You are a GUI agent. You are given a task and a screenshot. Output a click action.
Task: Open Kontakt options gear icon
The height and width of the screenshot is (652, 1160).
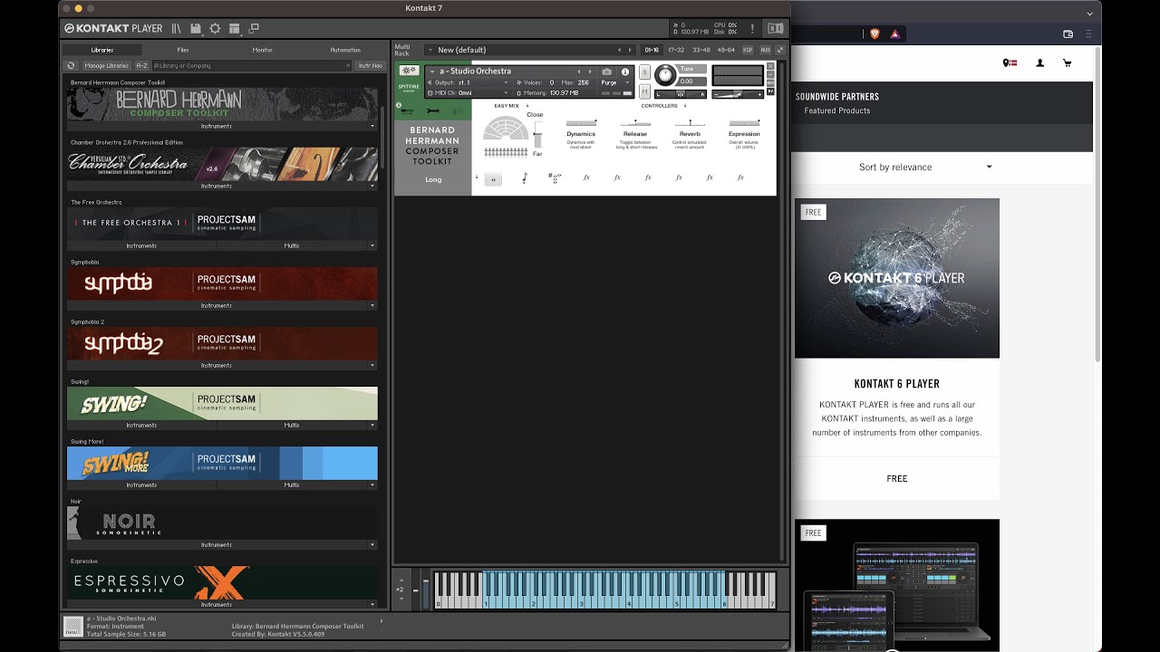tap(215, 29)
